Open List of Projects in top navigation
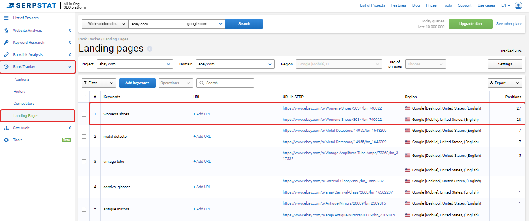 (372, 5)
